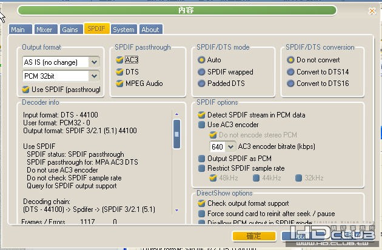Go to the System tab
This screenshot has width=382, height=250.
(x=124, y=29)
